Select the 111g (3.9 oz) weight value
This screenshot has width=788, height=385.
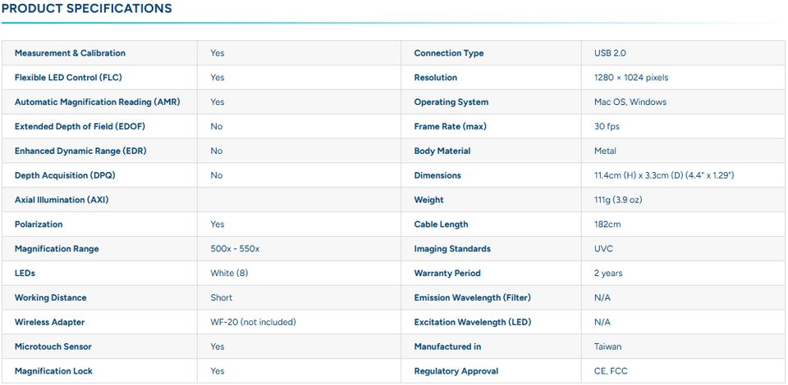click(618, 200)
